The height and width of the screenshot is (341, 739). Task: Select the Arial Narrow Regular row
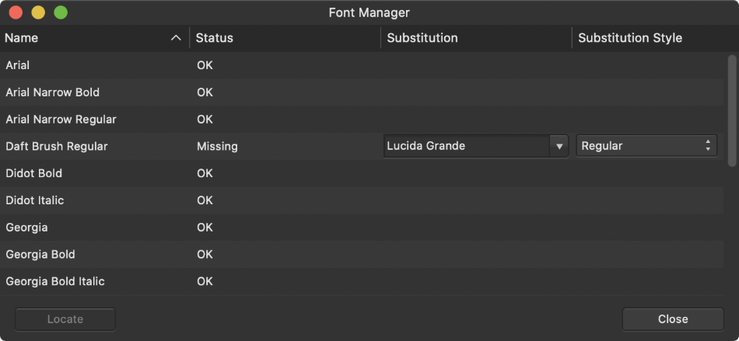(x=61, y=120)
